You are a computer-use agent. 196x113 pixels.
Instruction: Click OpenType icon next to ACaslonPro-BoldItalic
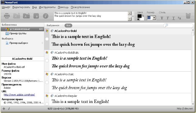[x=52, y=52]
